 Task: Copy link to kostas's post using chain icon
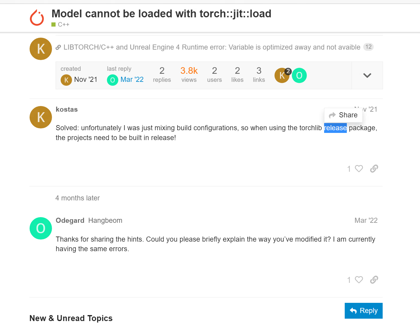click(374, 168)
